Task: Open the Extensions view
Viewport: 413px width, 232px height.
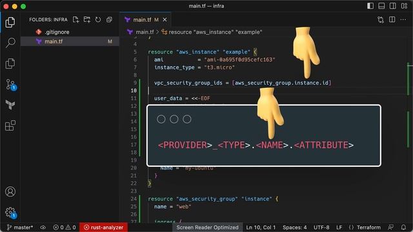Action: [10, 126]
